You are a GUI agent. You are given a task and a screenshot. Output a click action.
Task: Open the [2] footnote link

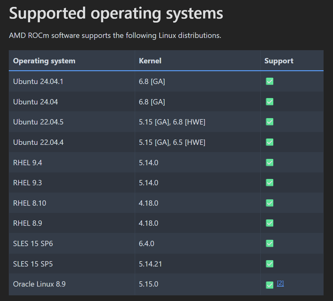point(280,283)
